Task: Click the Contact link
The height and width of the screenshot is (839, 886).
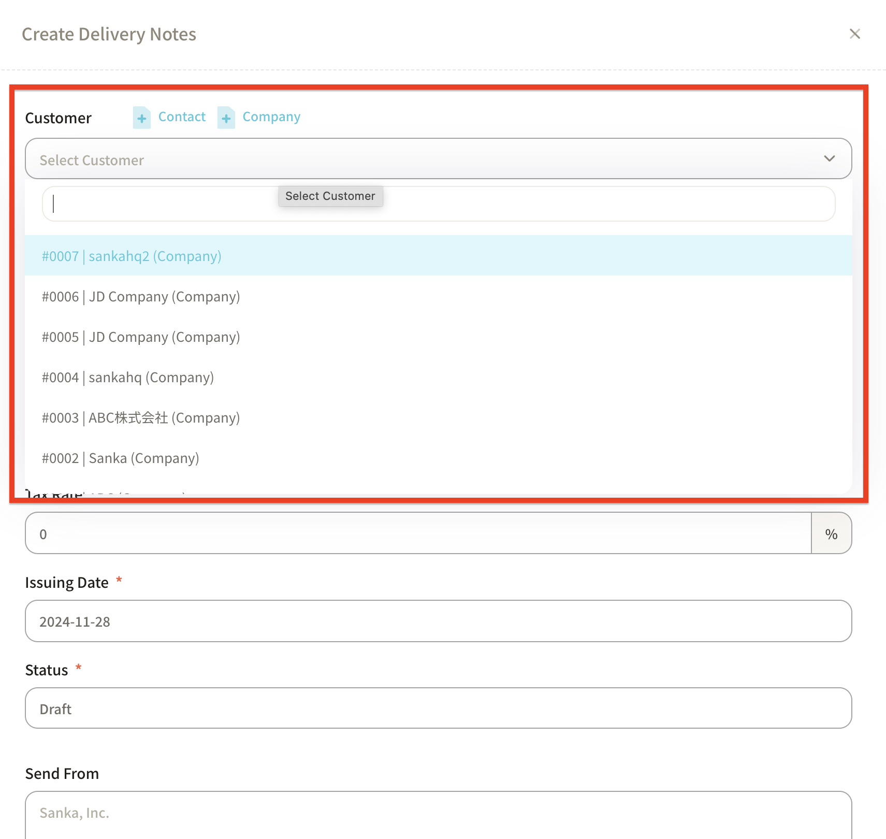Action: tap(182, 117)
